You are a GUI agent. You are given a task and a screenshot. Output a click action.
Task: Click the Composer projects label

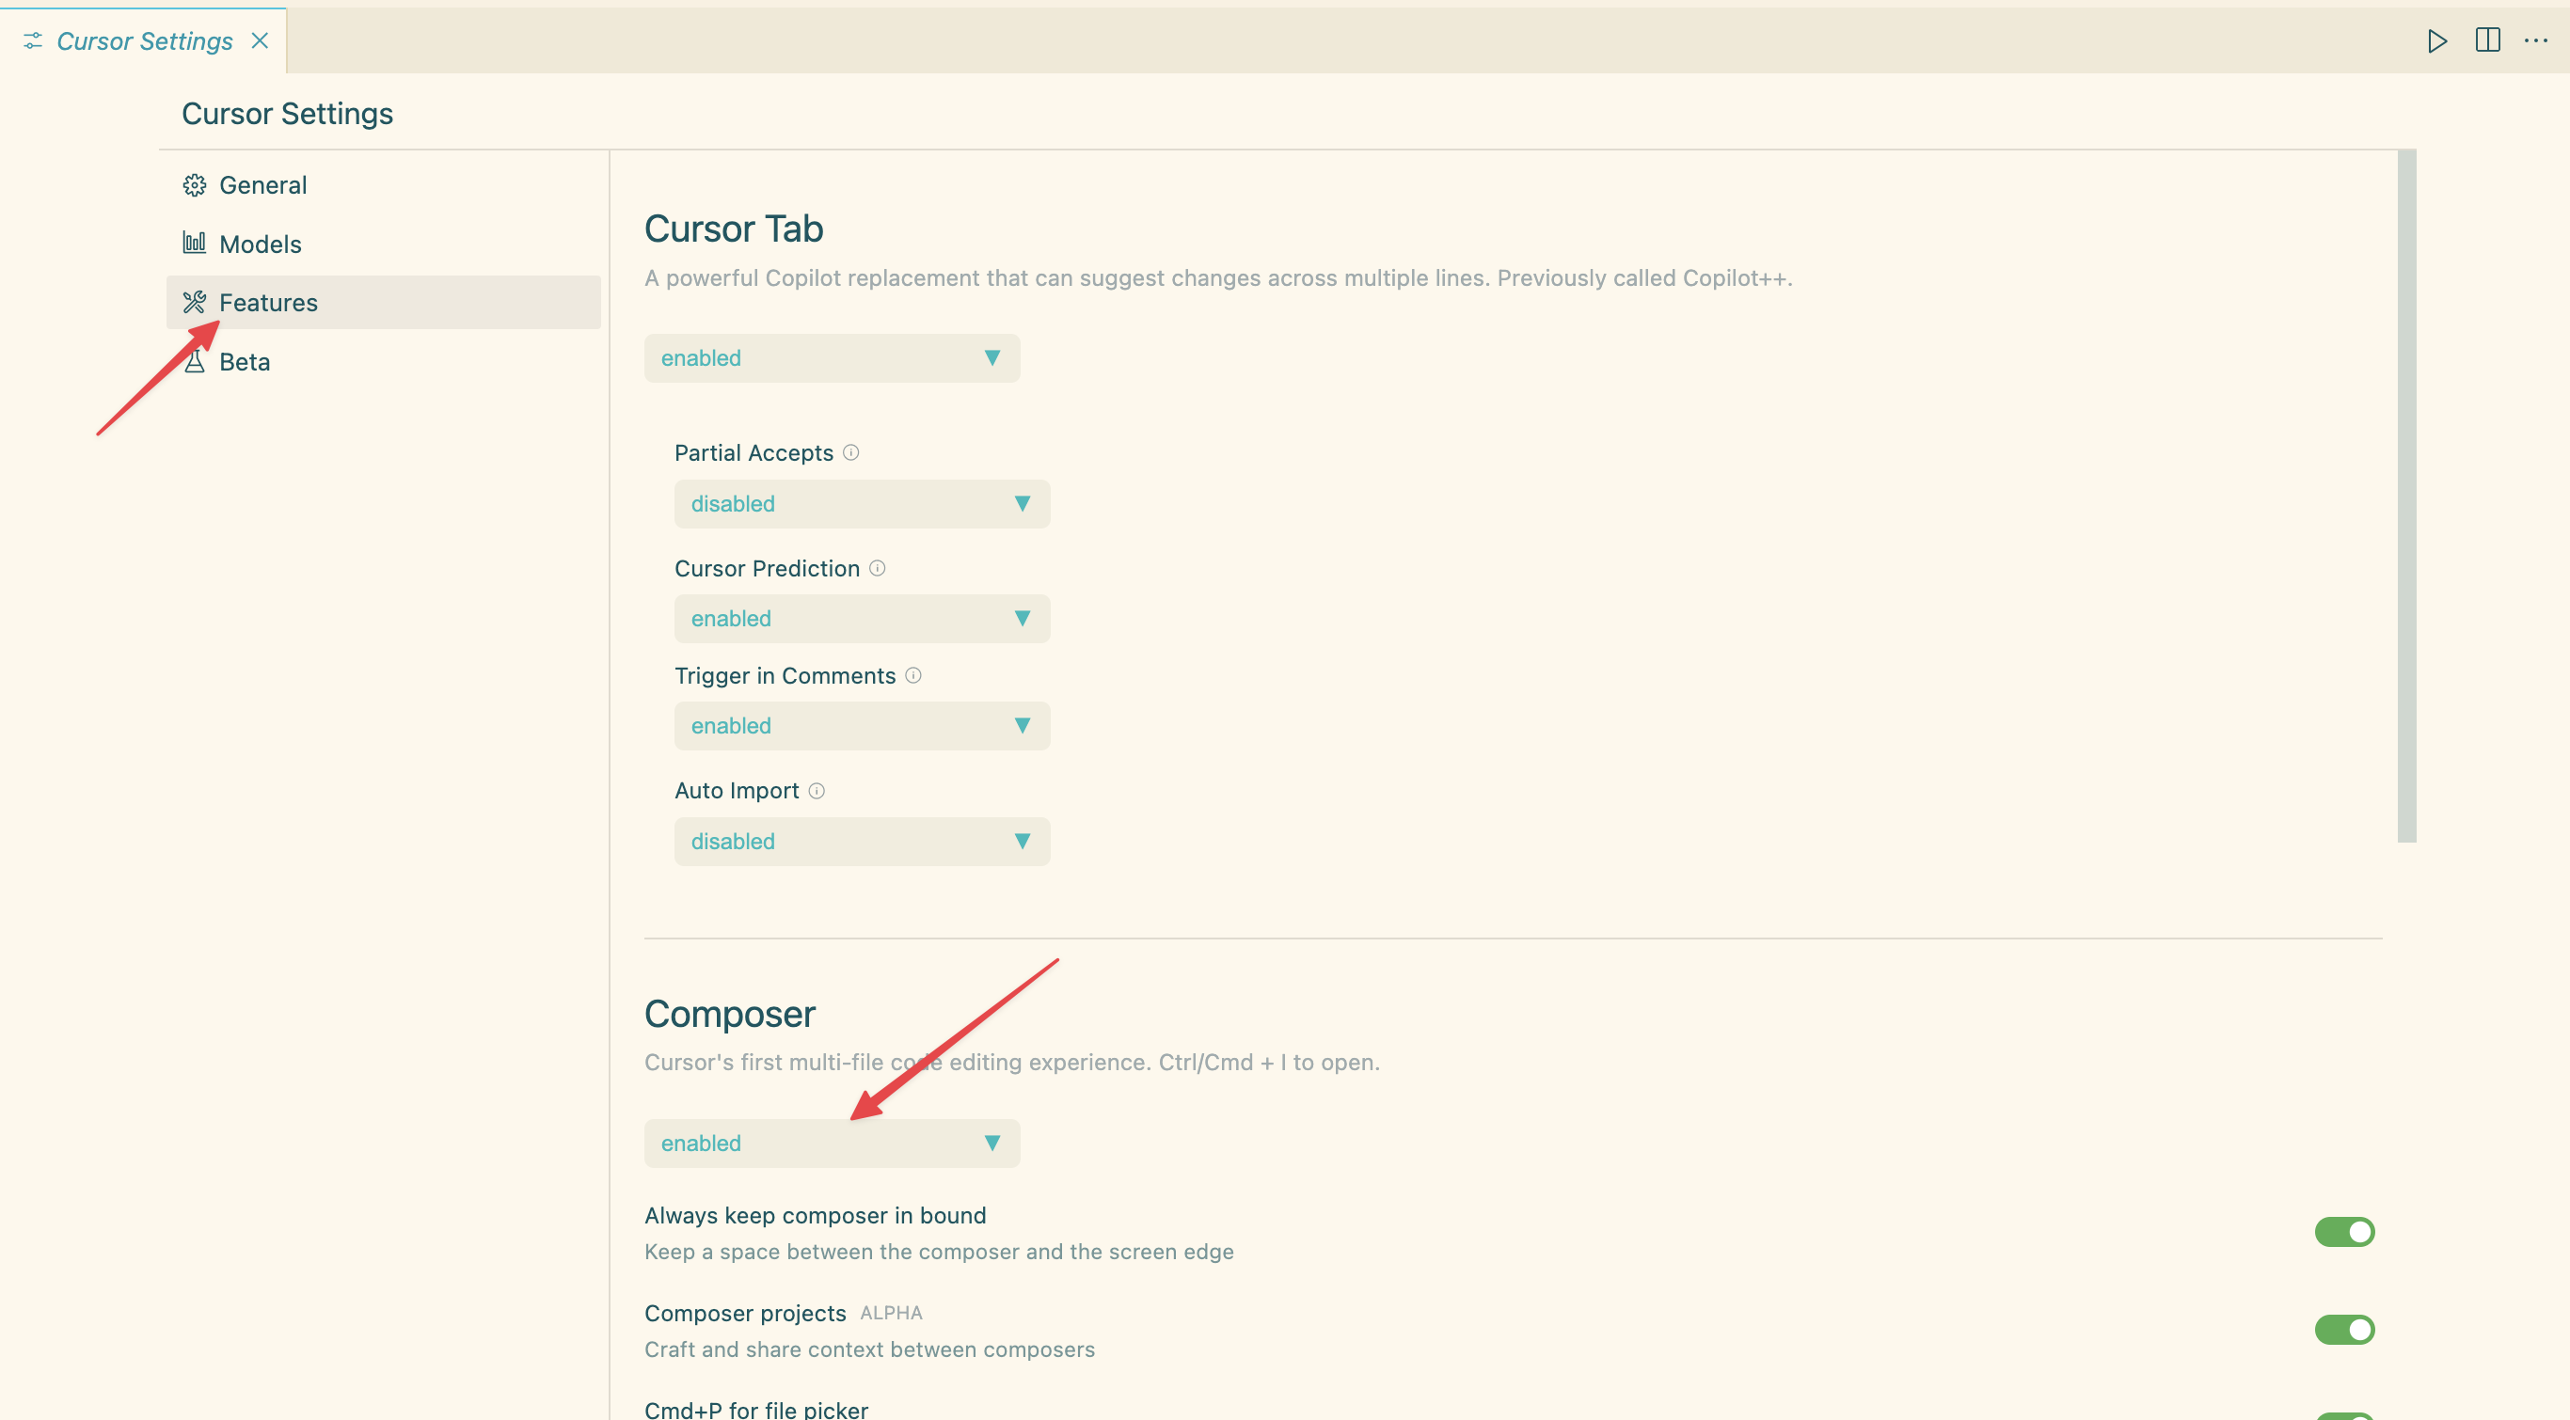744,1314
